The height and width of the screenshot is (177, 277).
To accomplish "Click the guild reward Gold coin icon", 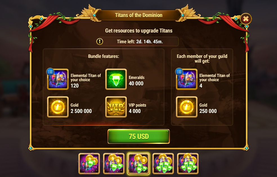I will tap(187, 107).
